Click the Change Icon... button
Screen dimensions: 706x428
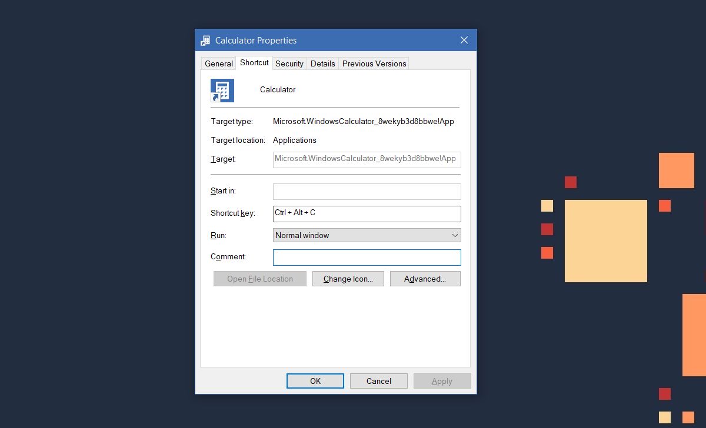tap(348, 279)
